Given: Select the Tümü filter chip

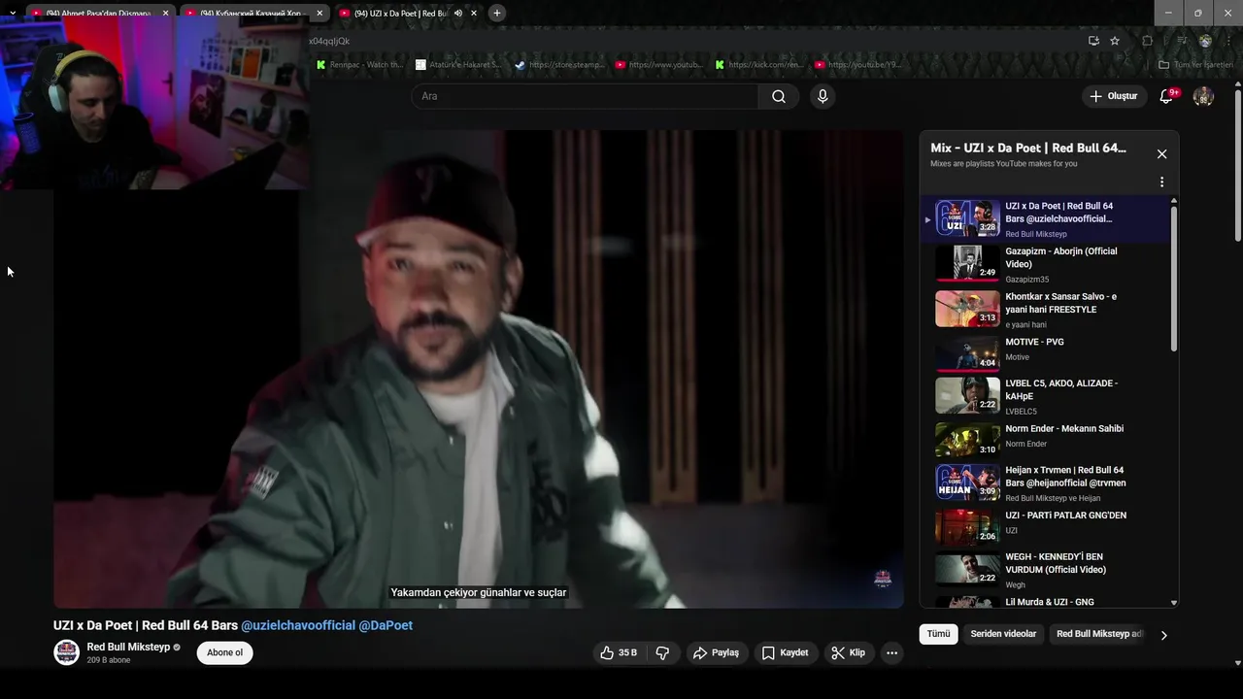Looking at the screenshot, I should pyautogui.click(x=938, y=634).
